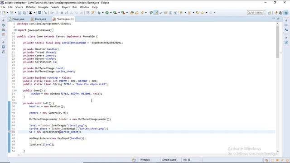The image size is (290, 163).
Task: Click the private SpriteSheet ss; line
Action: (x=40, y=62)
